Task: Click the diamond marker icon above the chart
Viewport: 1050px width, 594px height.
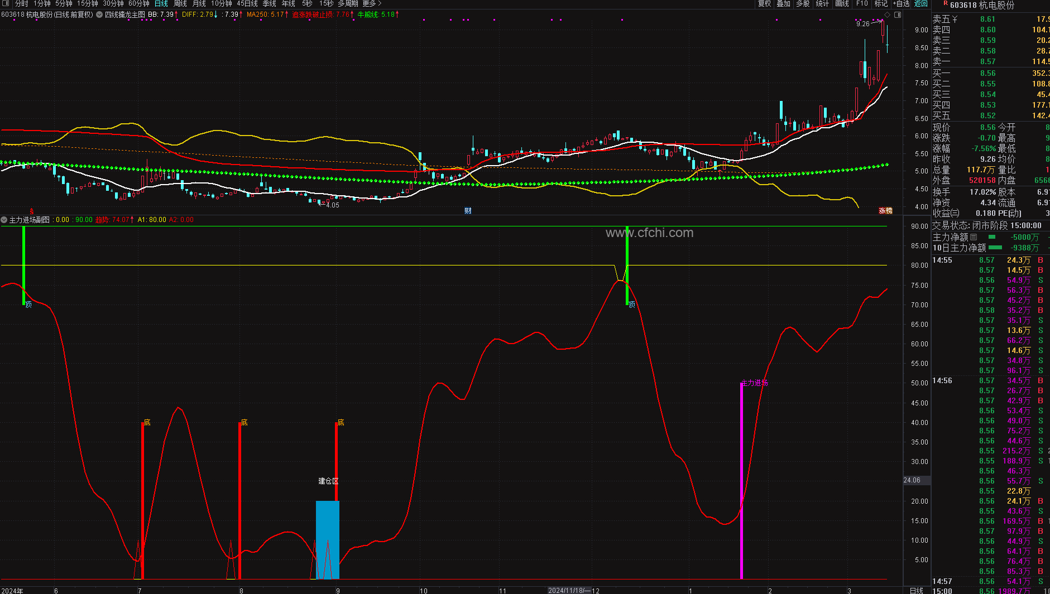Action: (887, 15)
